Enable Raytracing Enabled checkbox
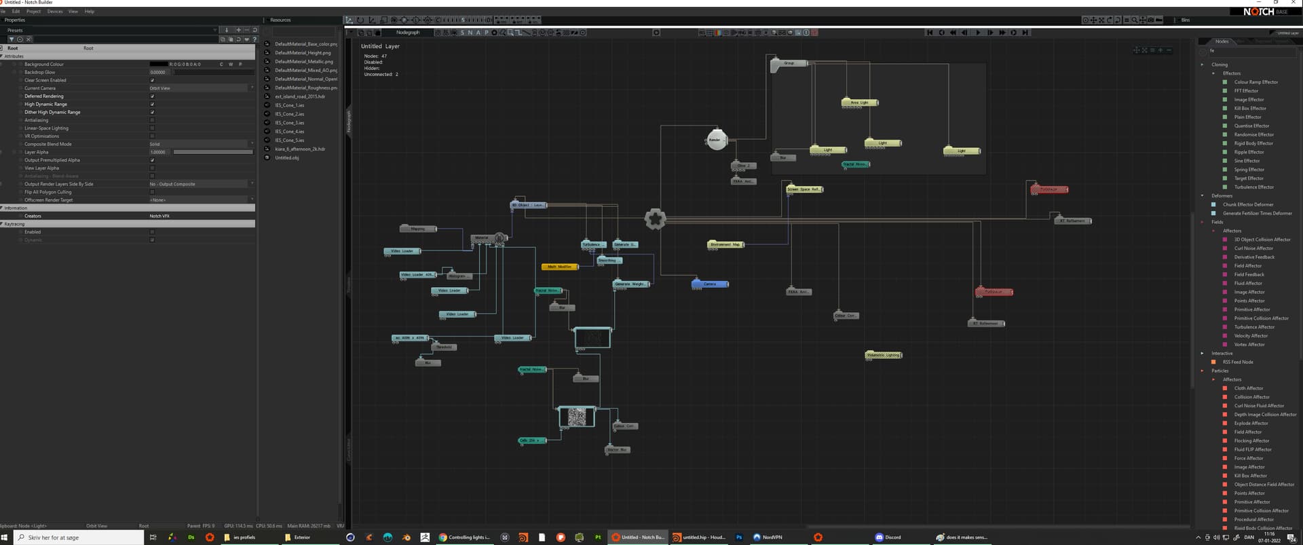Image resolution: width=1303 pixels, height=545 pixels. point(152,232)
